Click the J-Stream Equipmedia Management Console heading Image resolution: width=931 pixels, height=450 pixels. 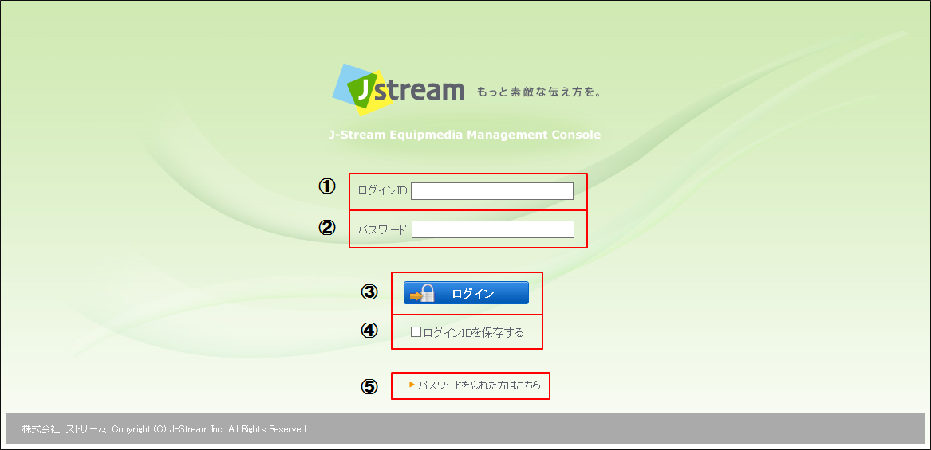[x=464, y=135]
